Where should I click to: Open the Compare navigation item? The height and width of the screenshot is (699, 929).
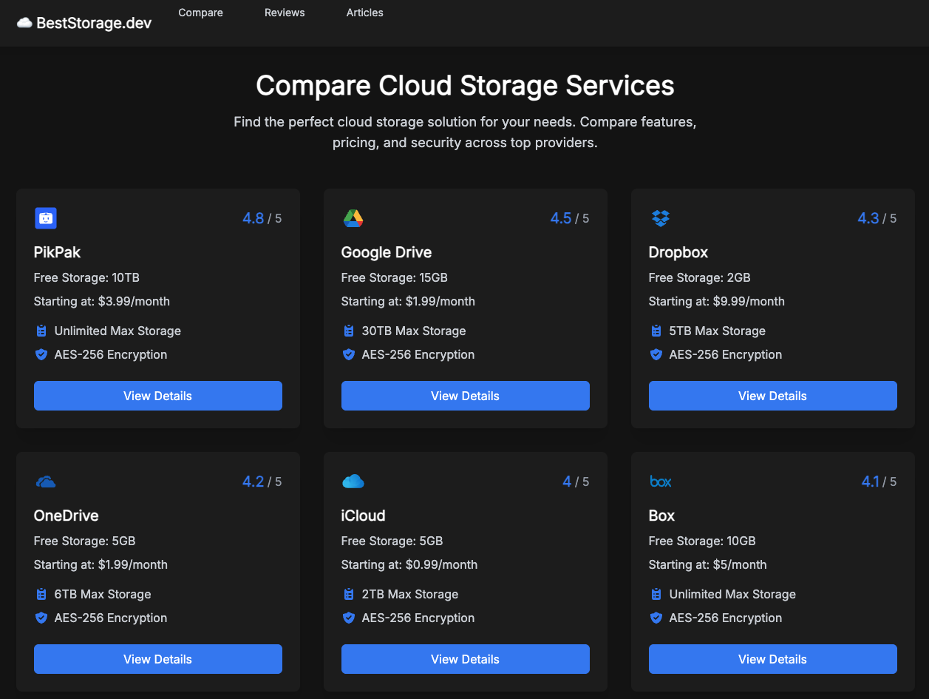tap(201, 13)
